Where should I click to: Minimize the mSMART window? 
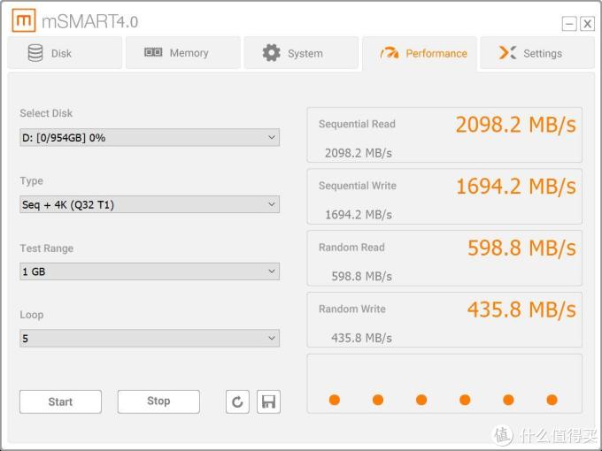[569, 24]
